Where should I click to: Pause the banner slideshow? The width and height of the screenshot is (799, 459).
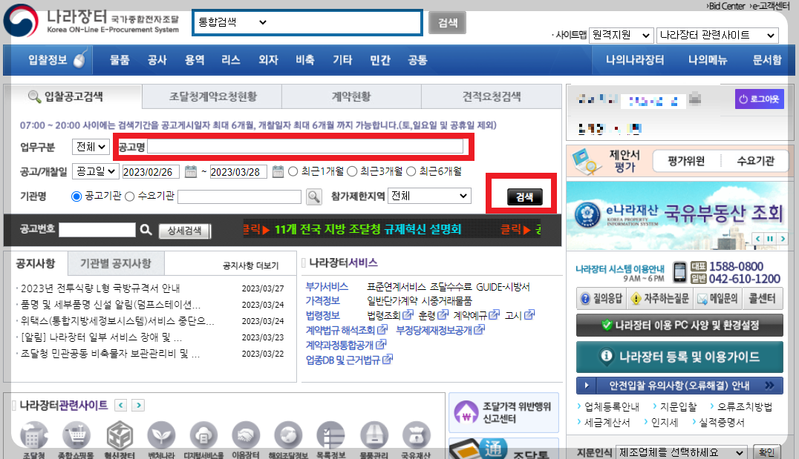(770, 239)
